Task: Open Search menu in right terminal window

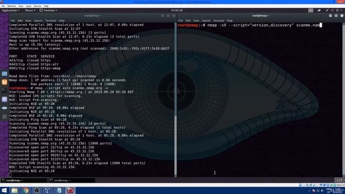Action: [x=206, y=20]
